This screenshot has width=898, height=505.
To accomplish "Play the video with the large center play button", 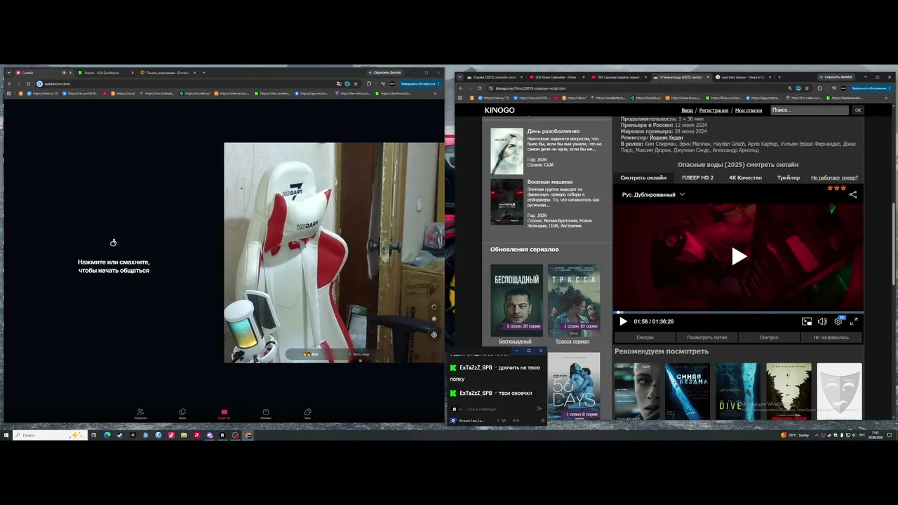I will tap(739, 257).
